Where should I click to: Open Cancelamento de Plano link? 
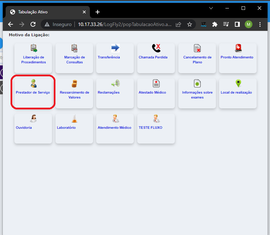tap(197, 60)
